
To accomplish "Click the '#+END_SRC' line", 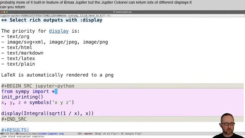I will [14, 119].
